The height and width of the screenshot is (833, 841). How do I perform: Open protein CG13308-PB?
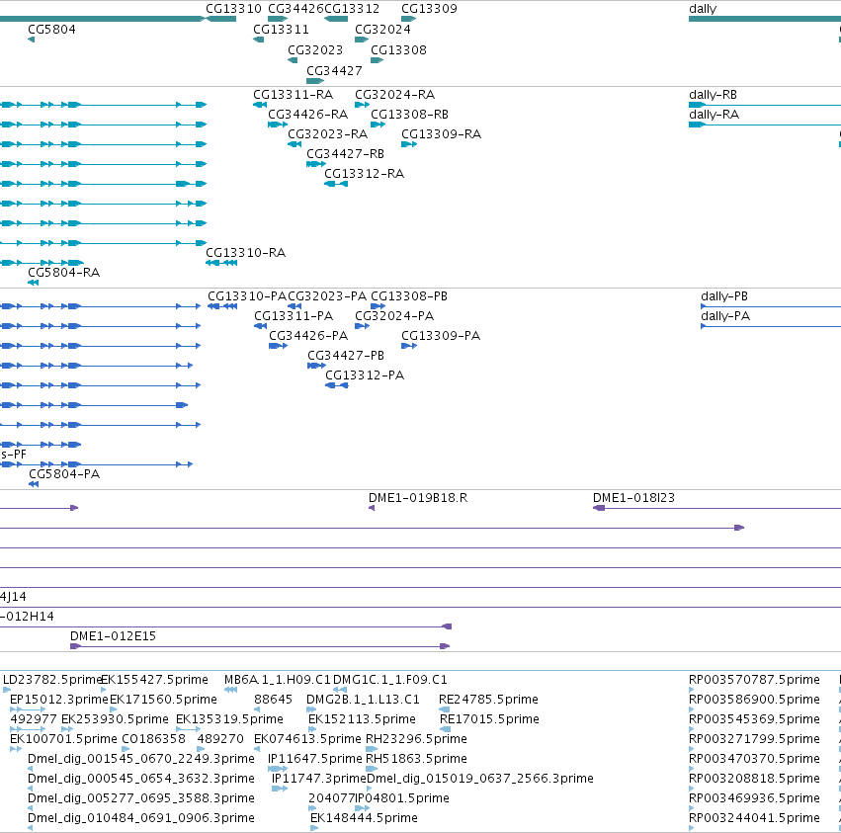[x=409, y=296]
